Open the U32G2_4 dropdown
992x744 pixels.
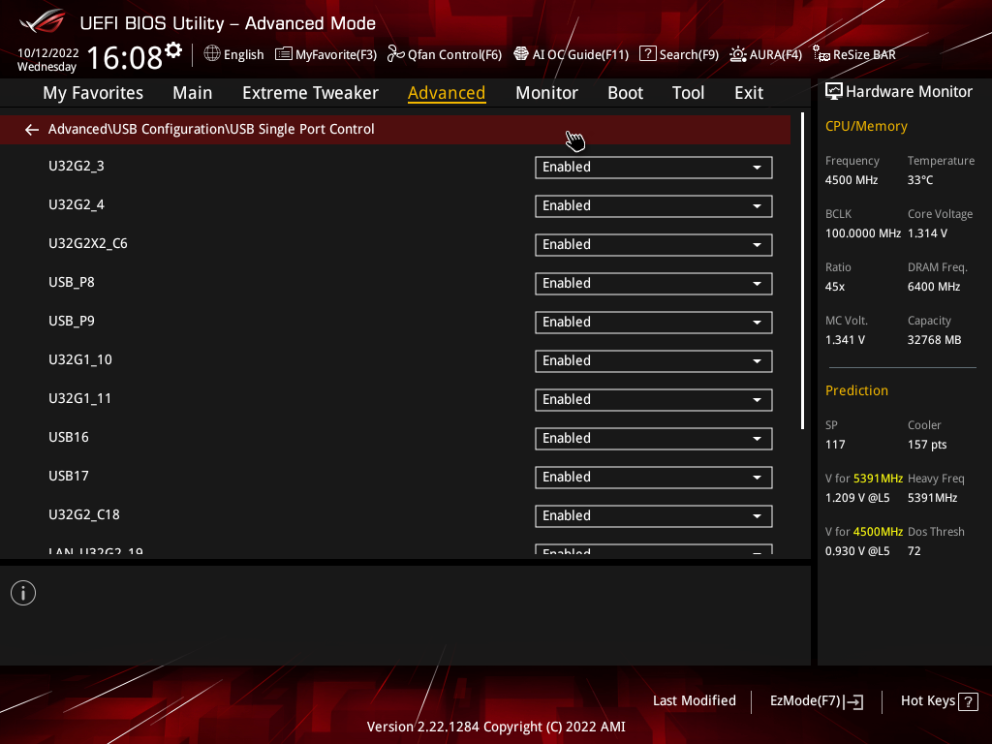654,206
